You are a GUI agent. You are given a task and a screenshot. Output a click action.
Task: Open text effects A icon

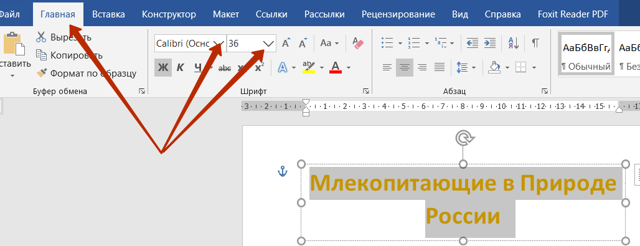pyautogui.click(x=283, y=67)
